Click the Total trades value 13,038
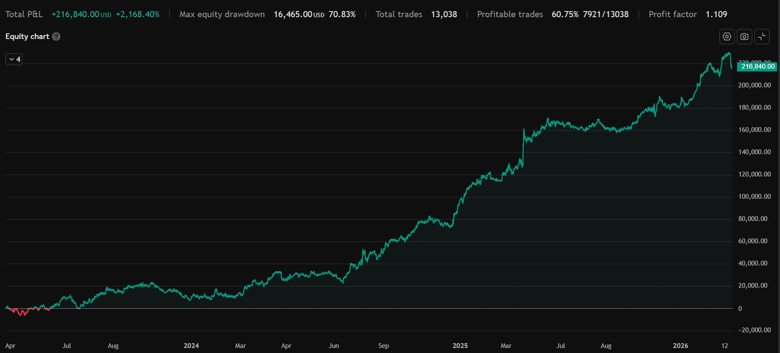The width and height of the screenshot is (780, 353). 444,14
